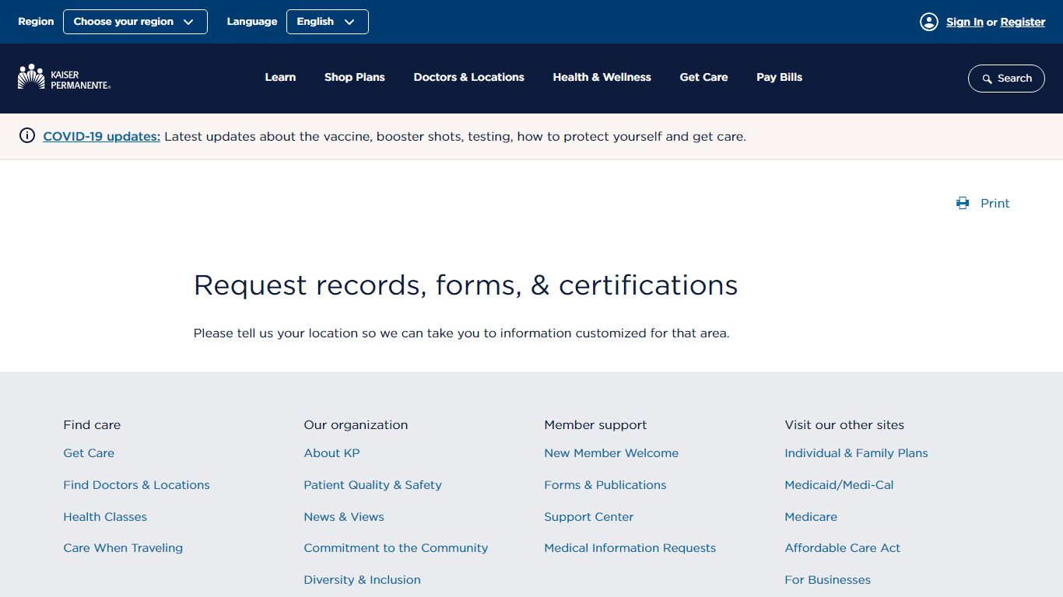Viewport: 1063px width, 597px height.
Task: Open the Choose your region dropdown
Action: tap(135, 22)
